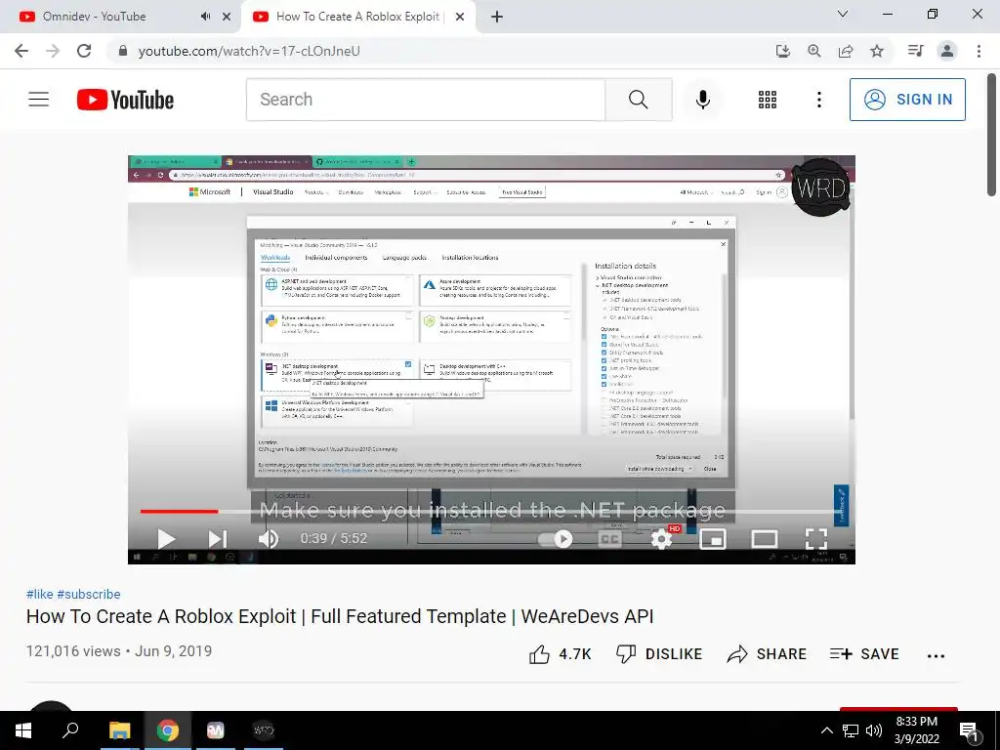
Task: Select the How To Create A Roblox Exploit tab
Action: [x=357, y=17]
